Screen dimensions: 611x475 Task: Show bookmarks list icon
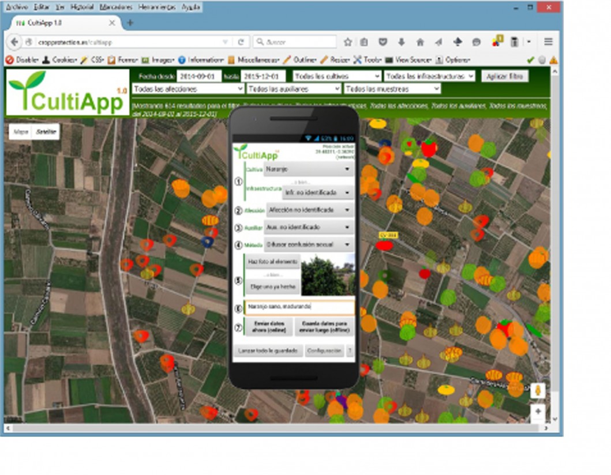[364, 42]
